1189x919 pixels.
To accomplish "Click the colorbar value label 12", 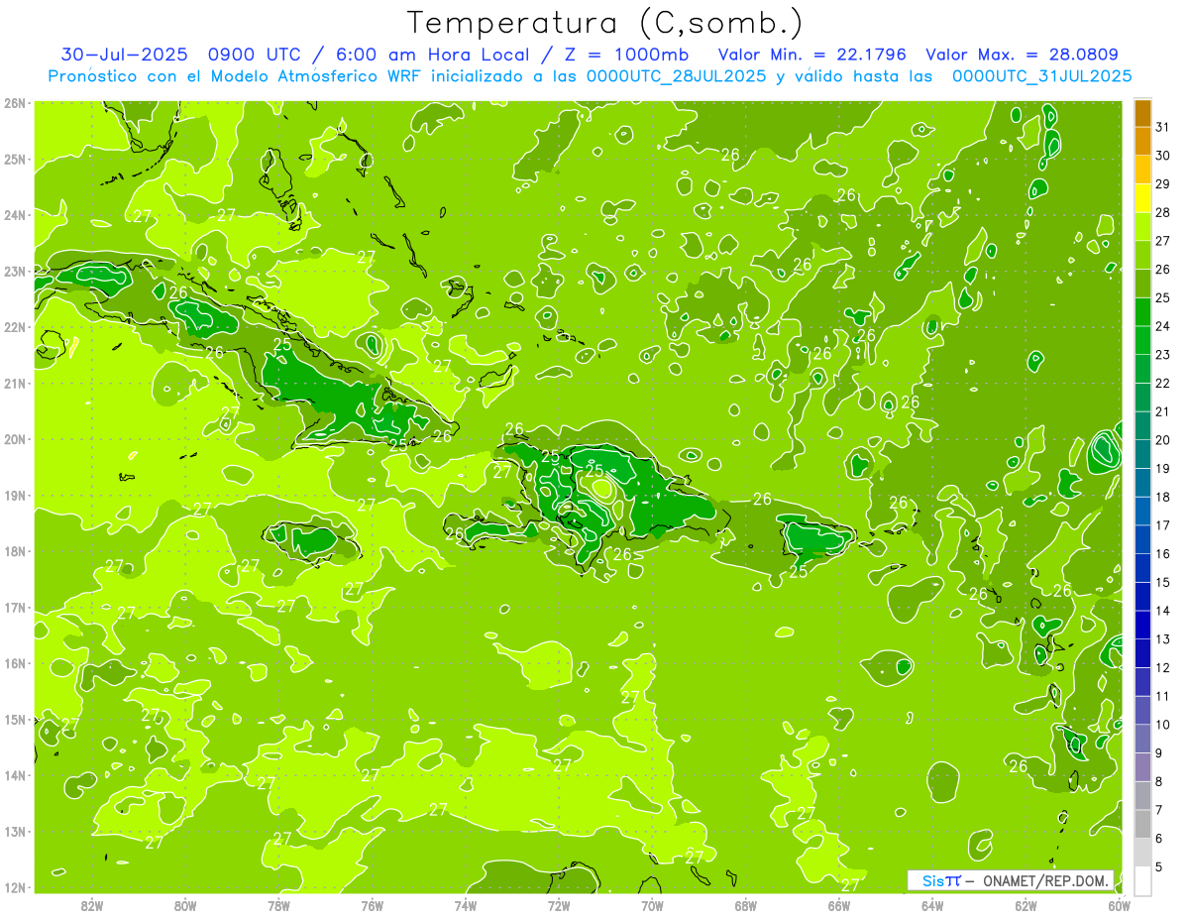I will point(1162,668).
